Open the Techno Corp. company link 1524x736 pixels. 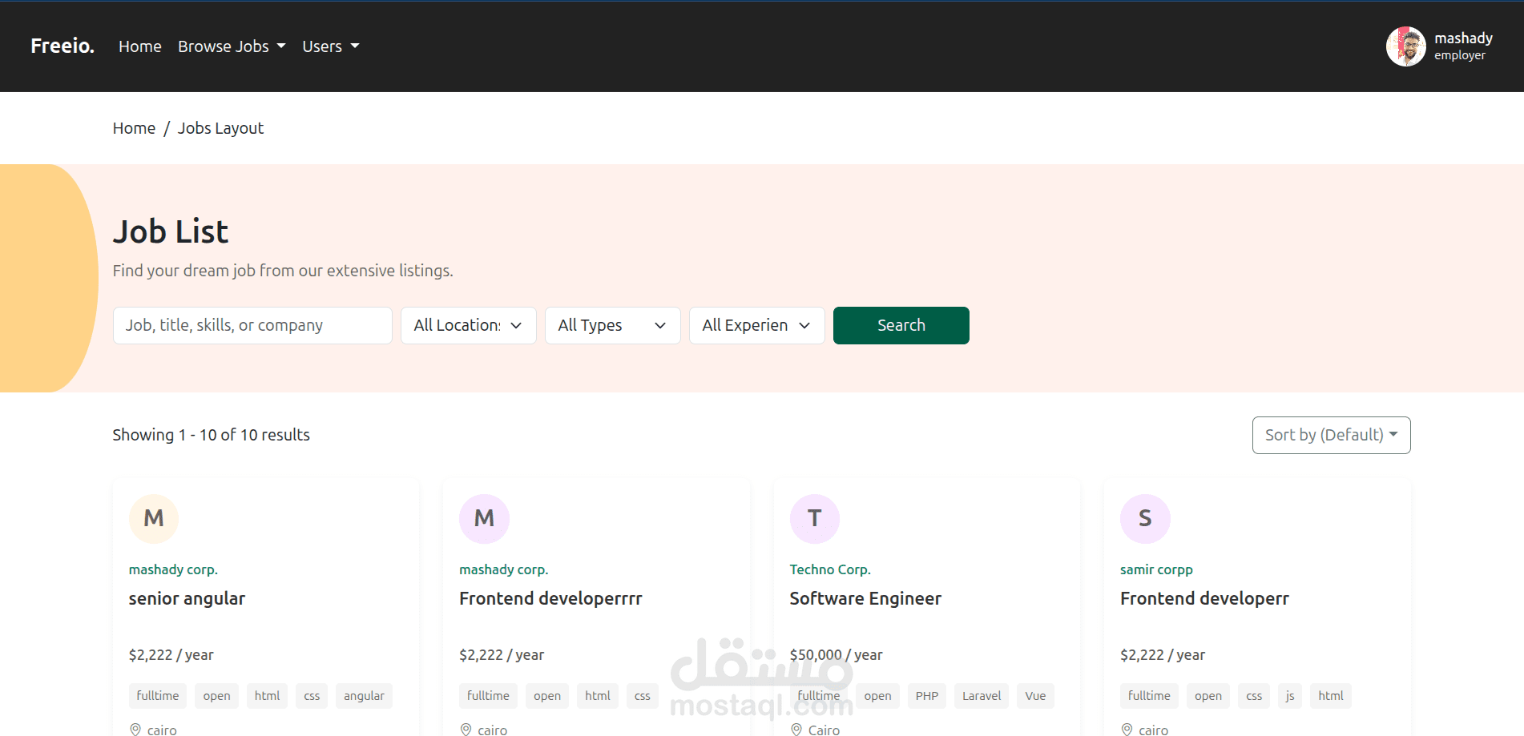point(830,569)
